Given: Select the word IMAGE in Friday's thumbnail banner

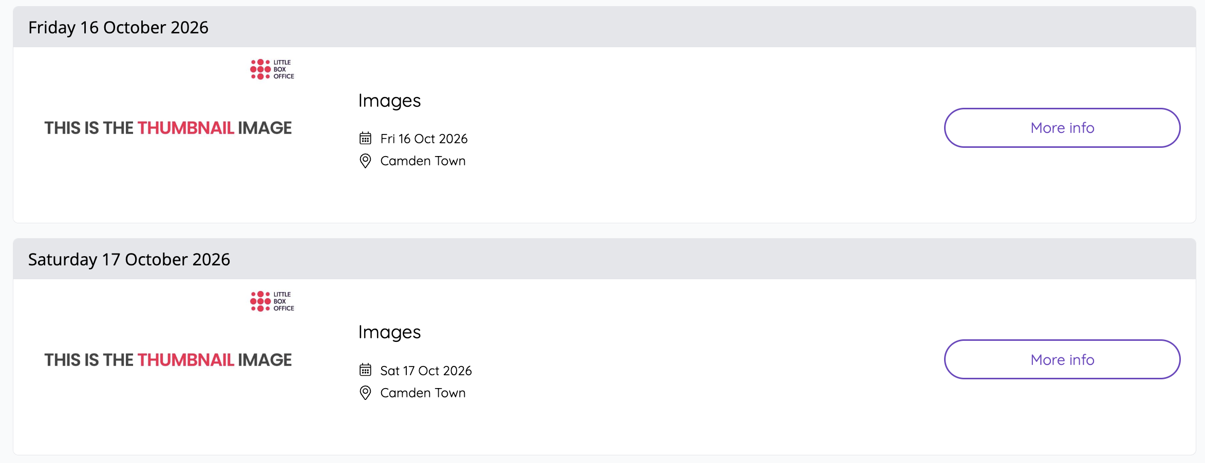Looking at the screenshot, I should coord(265,128).
